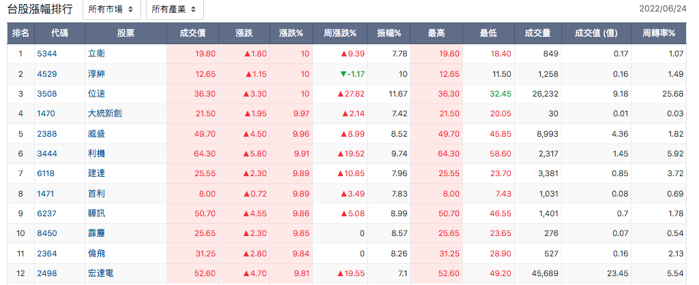Sort by 最高 column header

pos(436,33)
